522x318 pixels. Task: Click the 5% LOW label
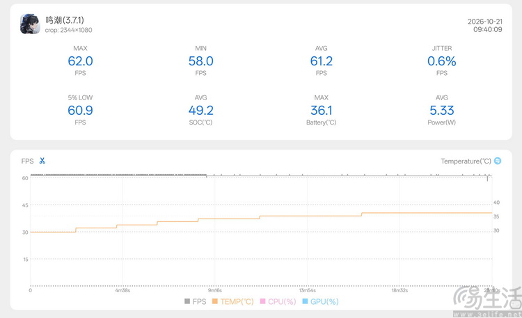point(80,97)
